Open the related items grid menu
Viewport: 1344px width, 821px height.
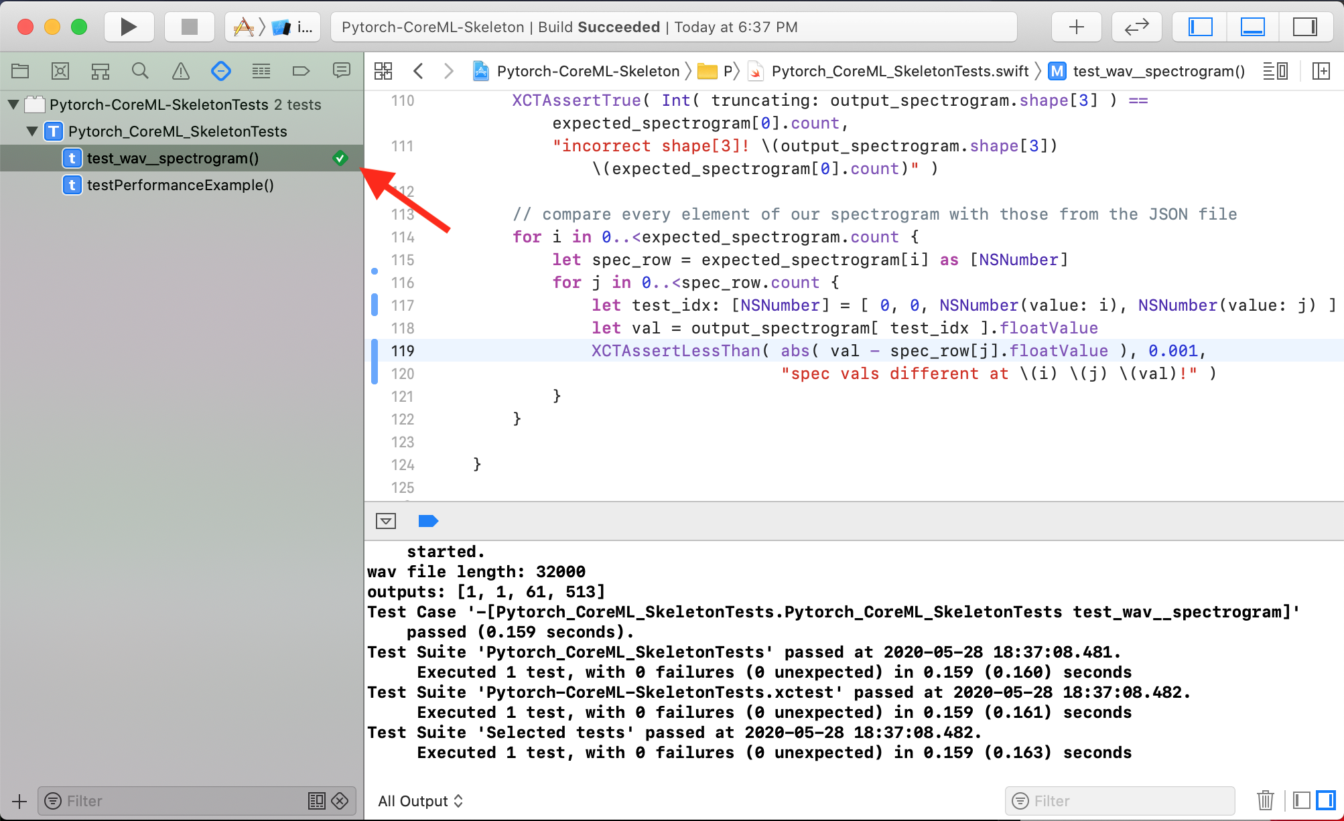click(x=383, y=71)
